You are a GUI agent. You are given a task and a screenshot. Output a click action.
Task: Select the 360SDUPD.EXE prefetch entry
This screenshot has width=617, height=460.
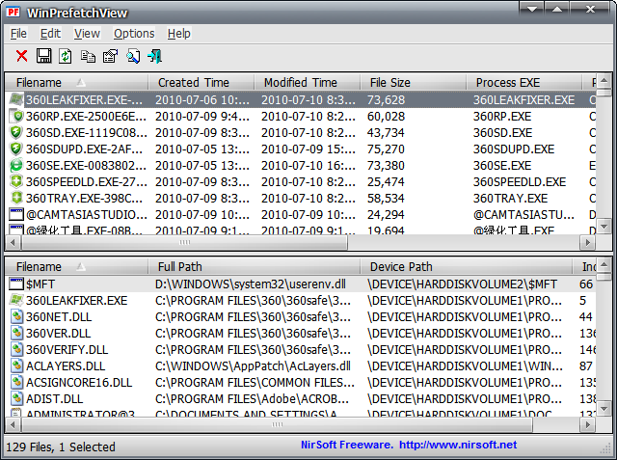(x=77, y=149)
